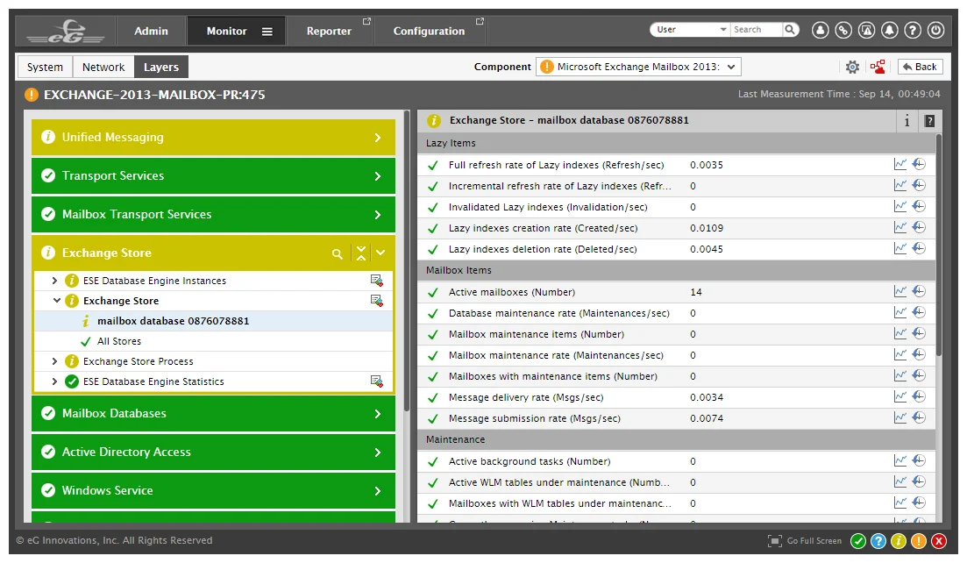Viewport: 967px width, 563px height.
Task: Switch to the System tab
Action: (45, 67)
